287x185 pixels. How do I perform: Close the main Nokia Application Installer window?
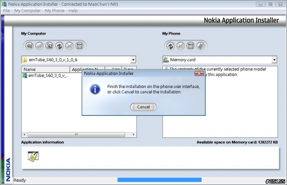point(280,4)
